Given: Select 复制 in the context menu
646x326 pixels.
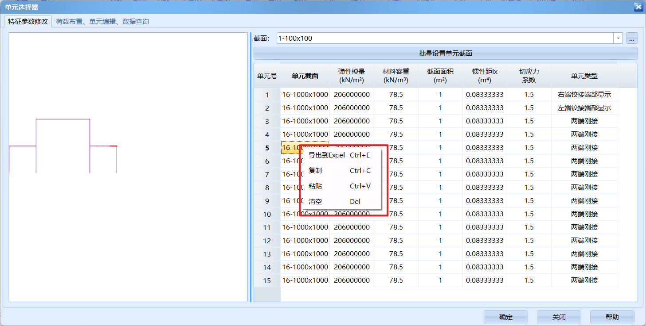Looking at the screenshot, I should (x=315, y=170).
